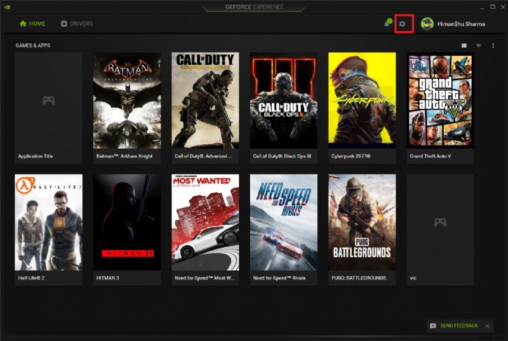Select the Half-Life 2 game cover
The image size is (508, 341).
tap(49, 222)
